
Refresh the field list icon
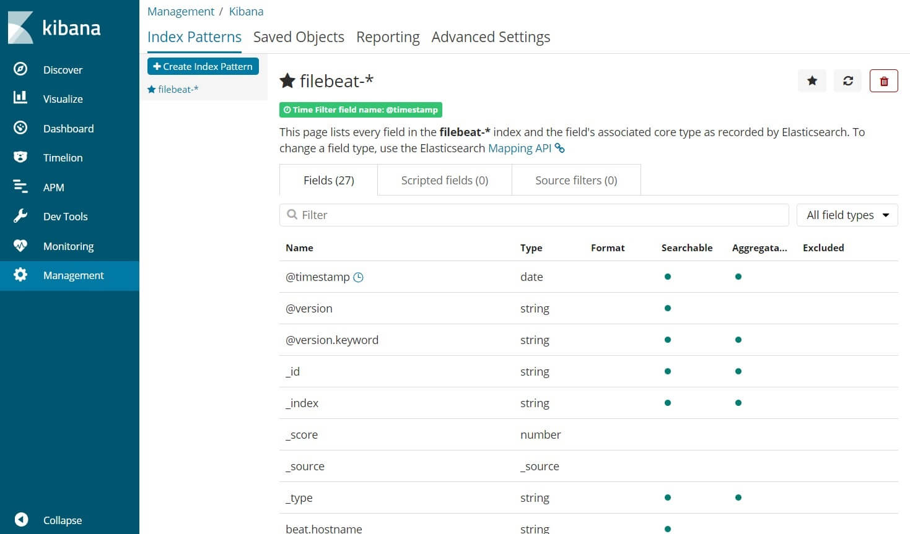coord(848,80)
